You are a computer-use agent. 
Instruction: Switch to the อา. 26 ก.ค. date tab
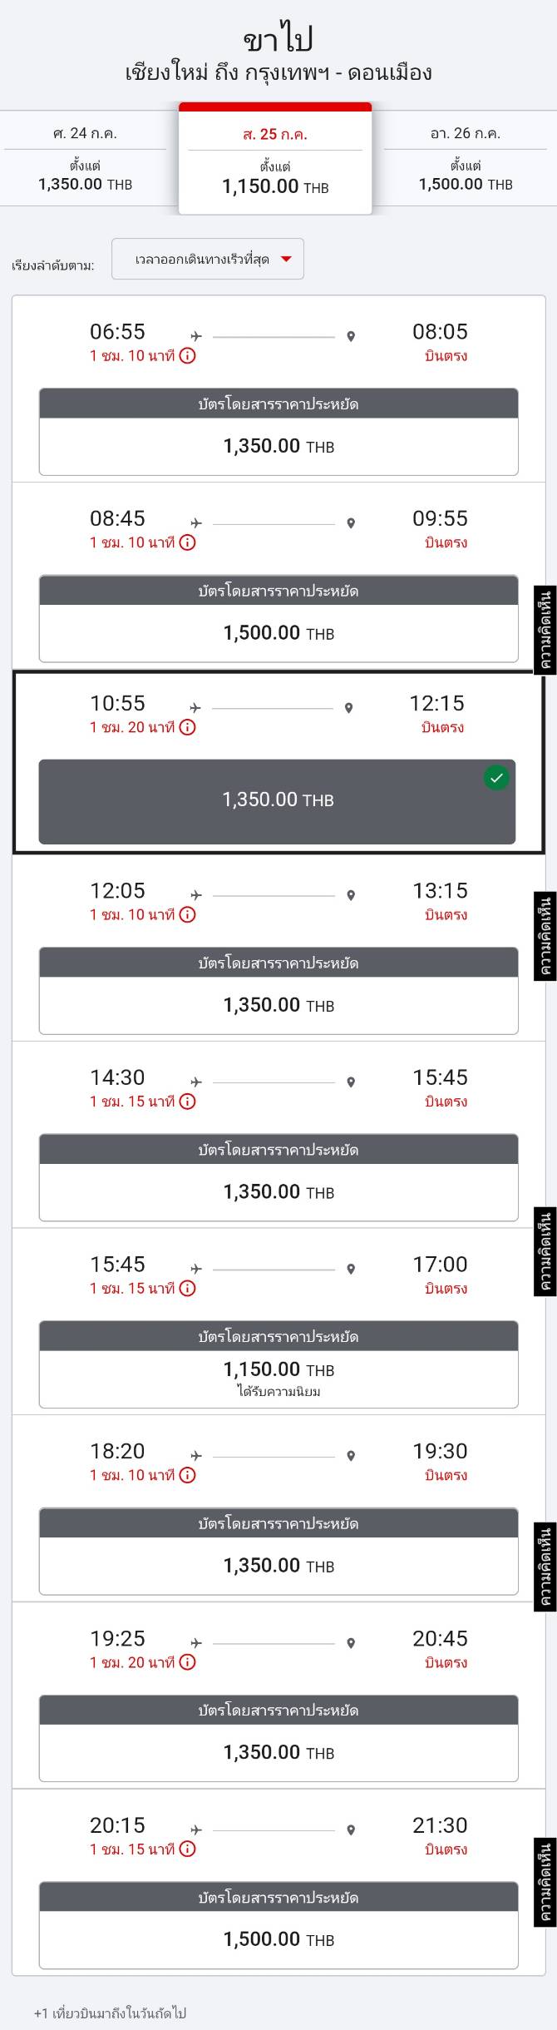click(466, 158)
